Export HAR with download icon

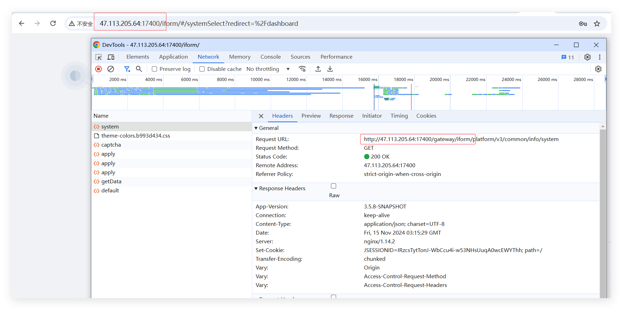[x=330, y=69]
